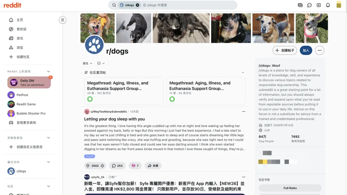The height and width of the screenshot is (195, 347).
Task: Open the sort by 最佳 dropdown
Action: 87,63
